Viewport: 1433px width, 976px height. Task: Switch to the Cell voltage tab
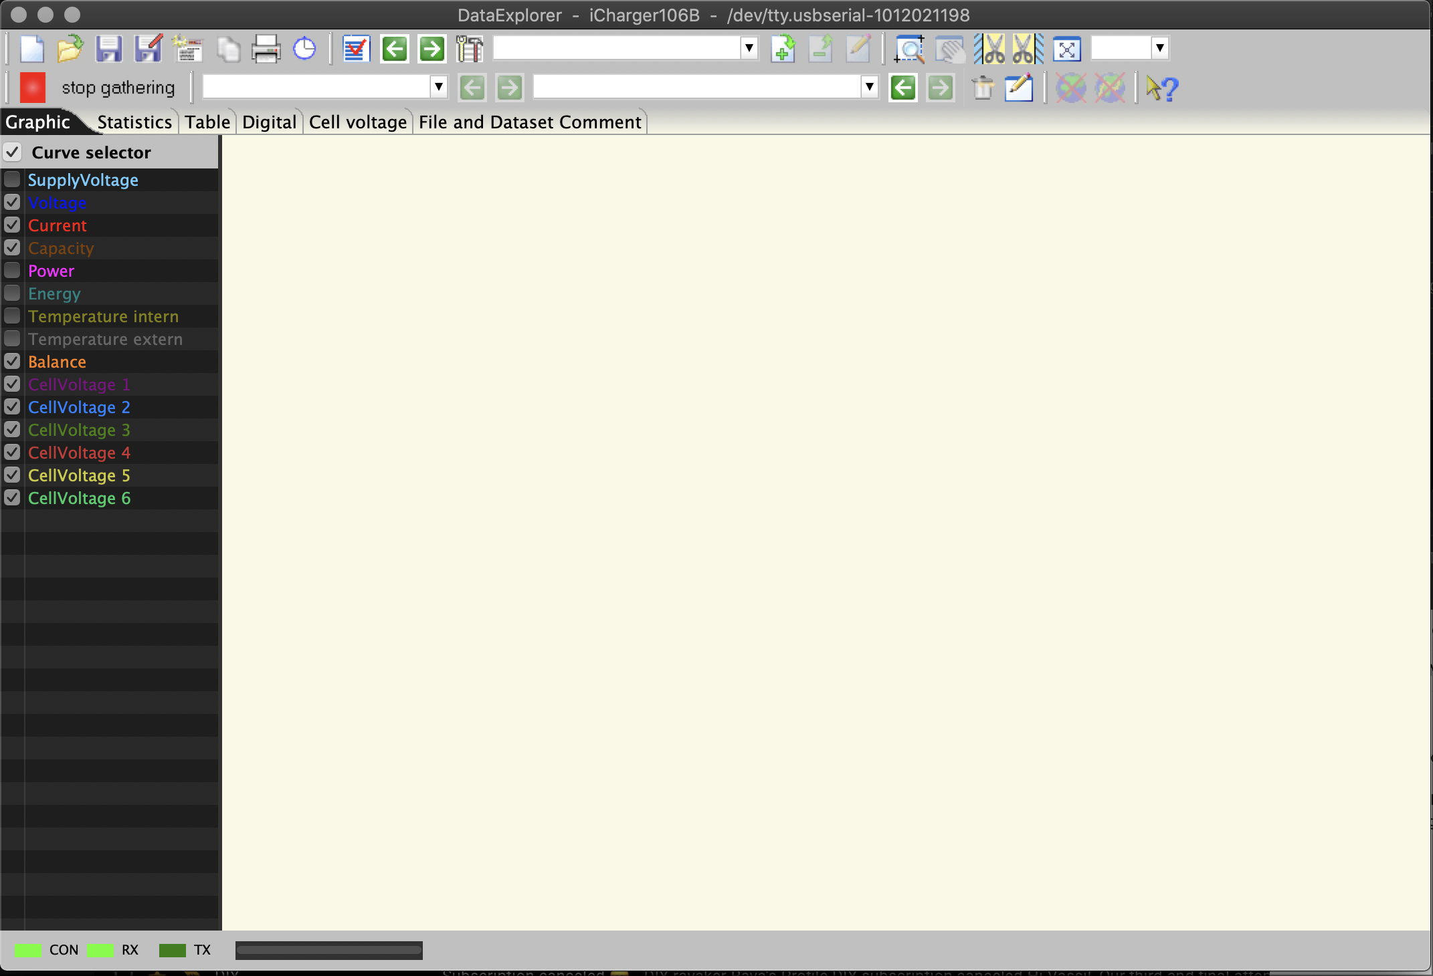pos(357,121)
